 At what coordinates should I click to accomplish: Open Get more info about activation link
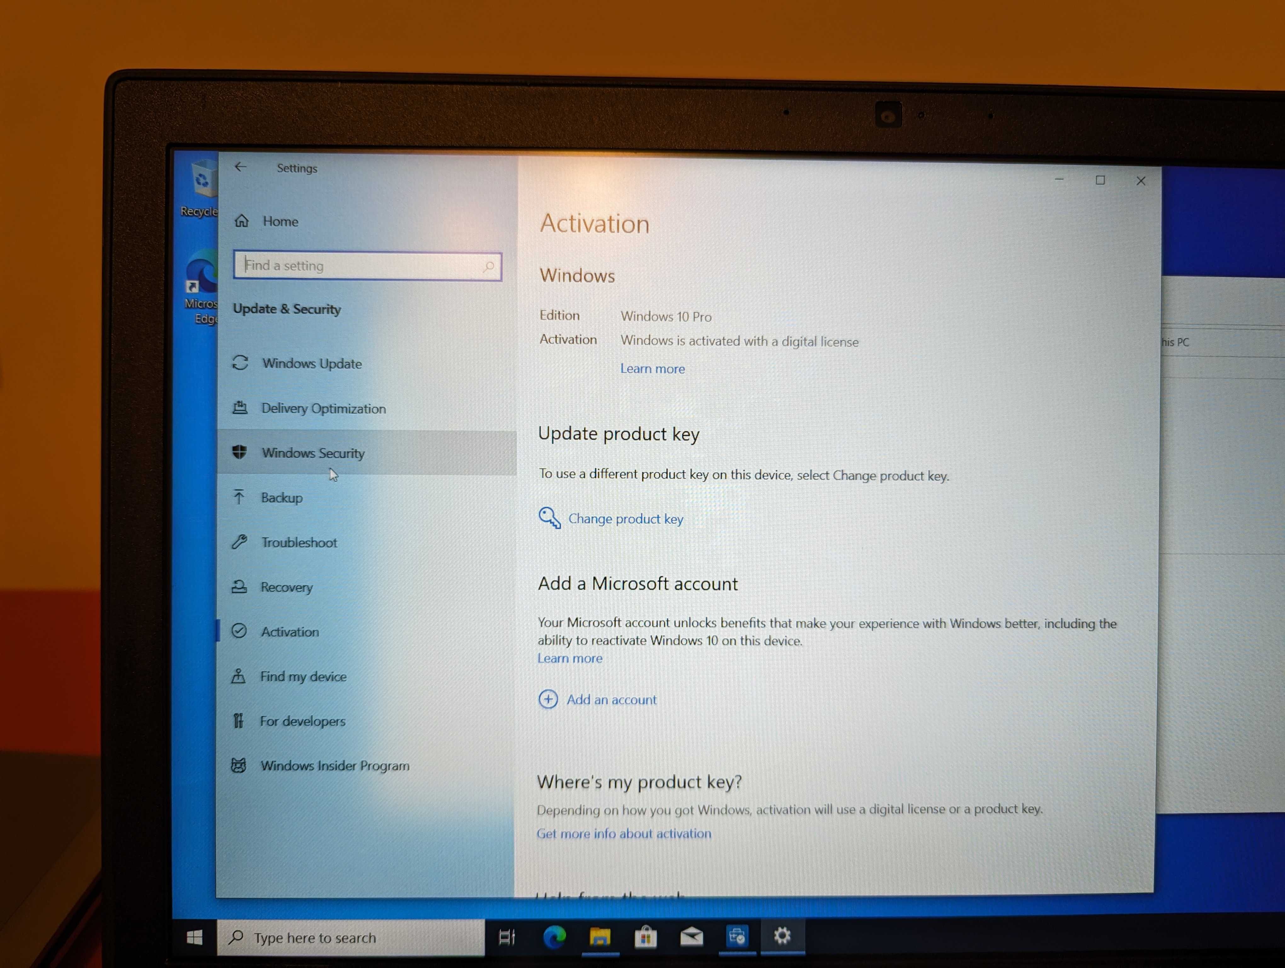(624, 834)
